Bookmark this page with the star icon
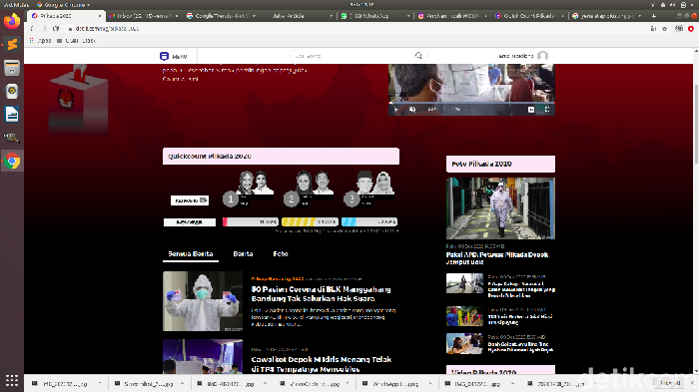Viewport: 699px width, 392px height. click(665, 29)
